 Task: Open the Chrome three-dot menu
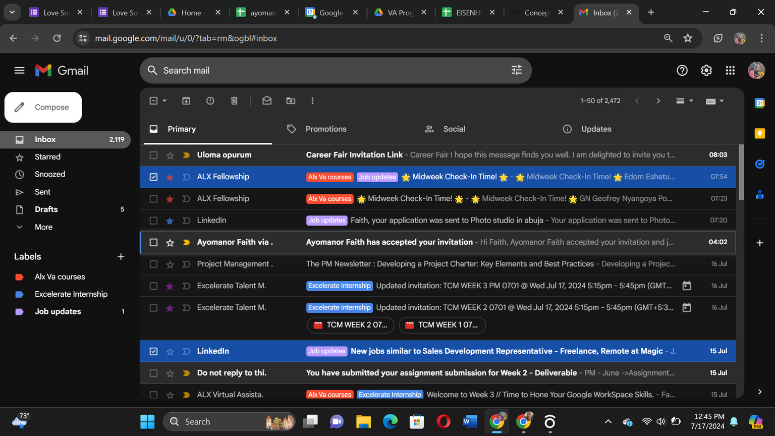click(761, 38)
